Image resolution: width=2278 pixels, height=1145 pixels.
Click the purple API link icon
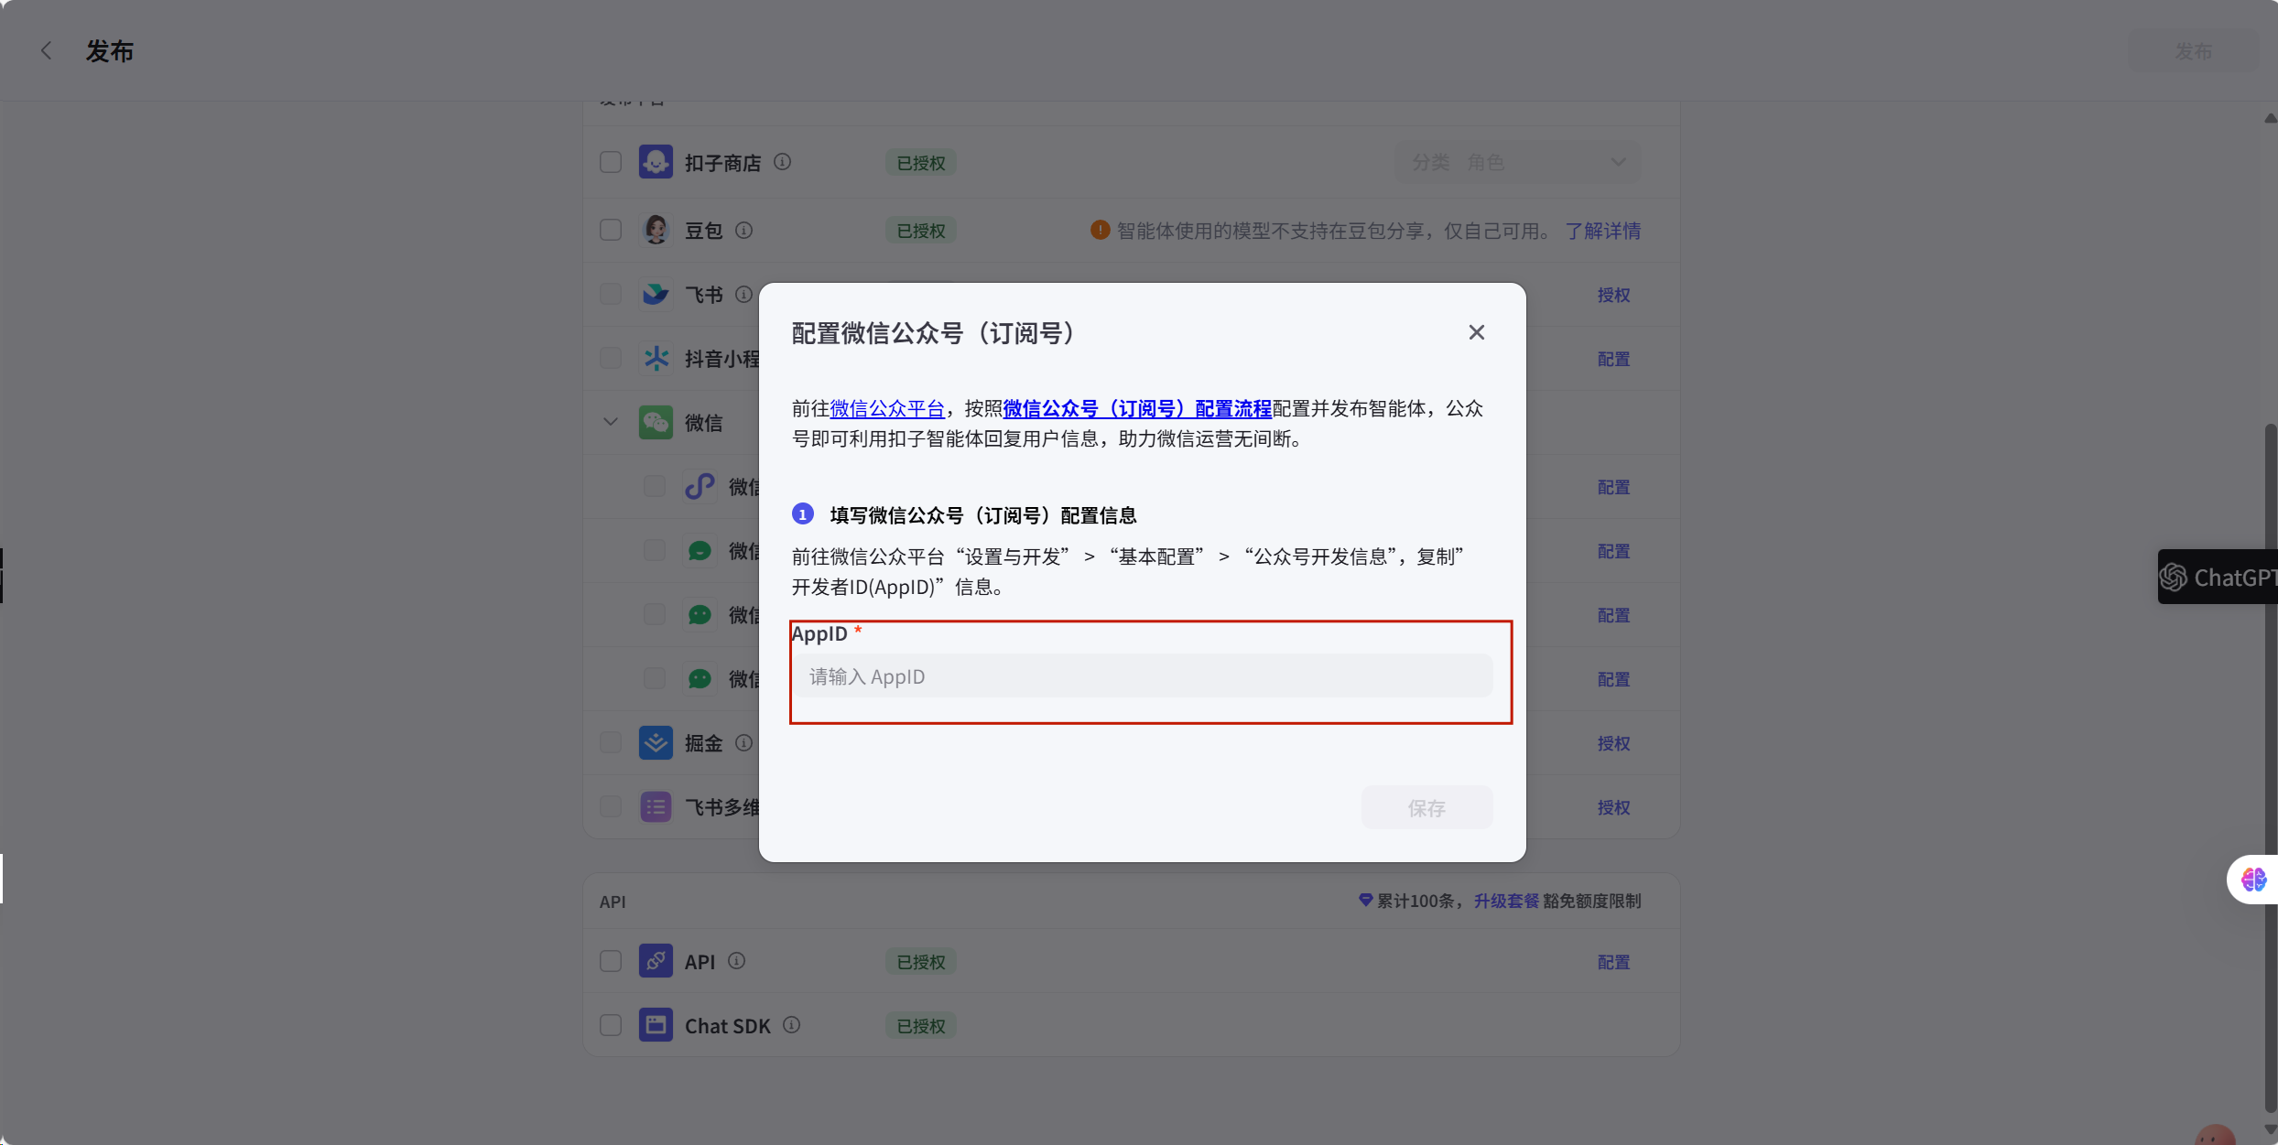pos(656,961)
